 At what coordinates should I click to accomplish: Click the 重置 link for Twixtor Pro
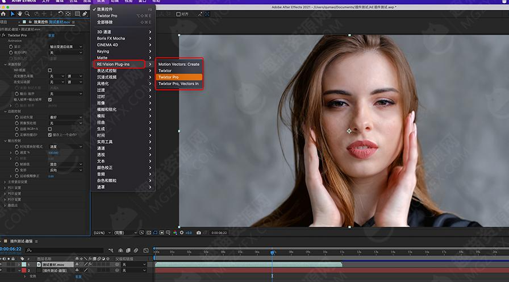(x=51, y=35)
